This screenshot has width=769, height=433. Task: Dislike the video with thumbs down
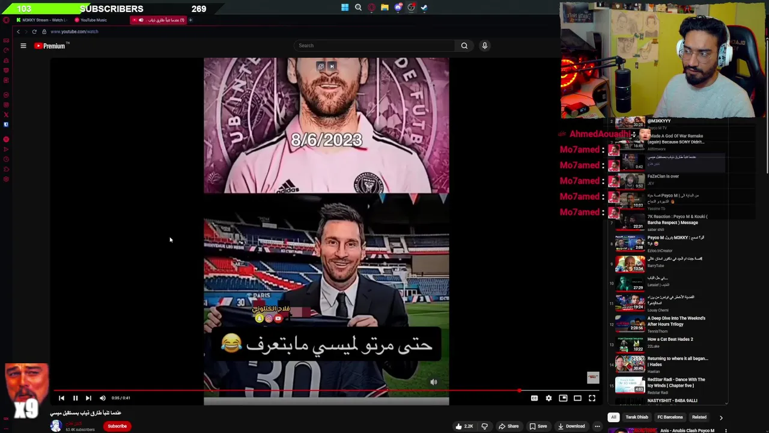(484, 426)
